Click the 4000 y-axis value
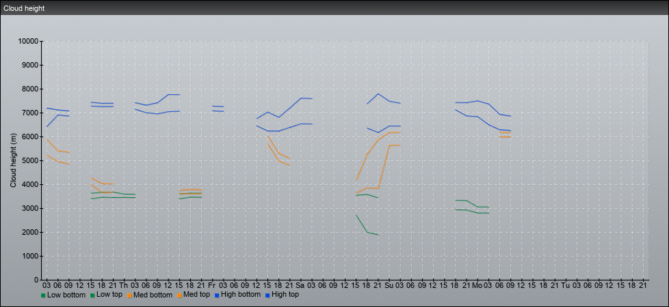 (30, 184)
